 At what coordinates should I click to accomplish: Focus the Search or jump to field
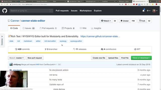(31, 10)
